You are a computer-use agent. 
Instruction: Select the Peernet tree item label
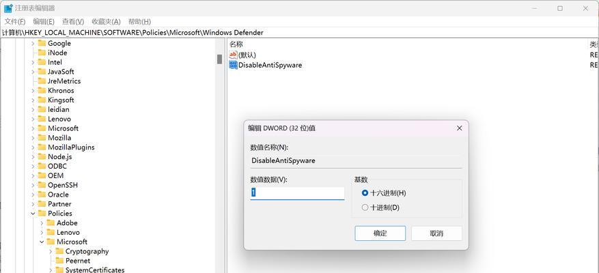click(78, 261)
